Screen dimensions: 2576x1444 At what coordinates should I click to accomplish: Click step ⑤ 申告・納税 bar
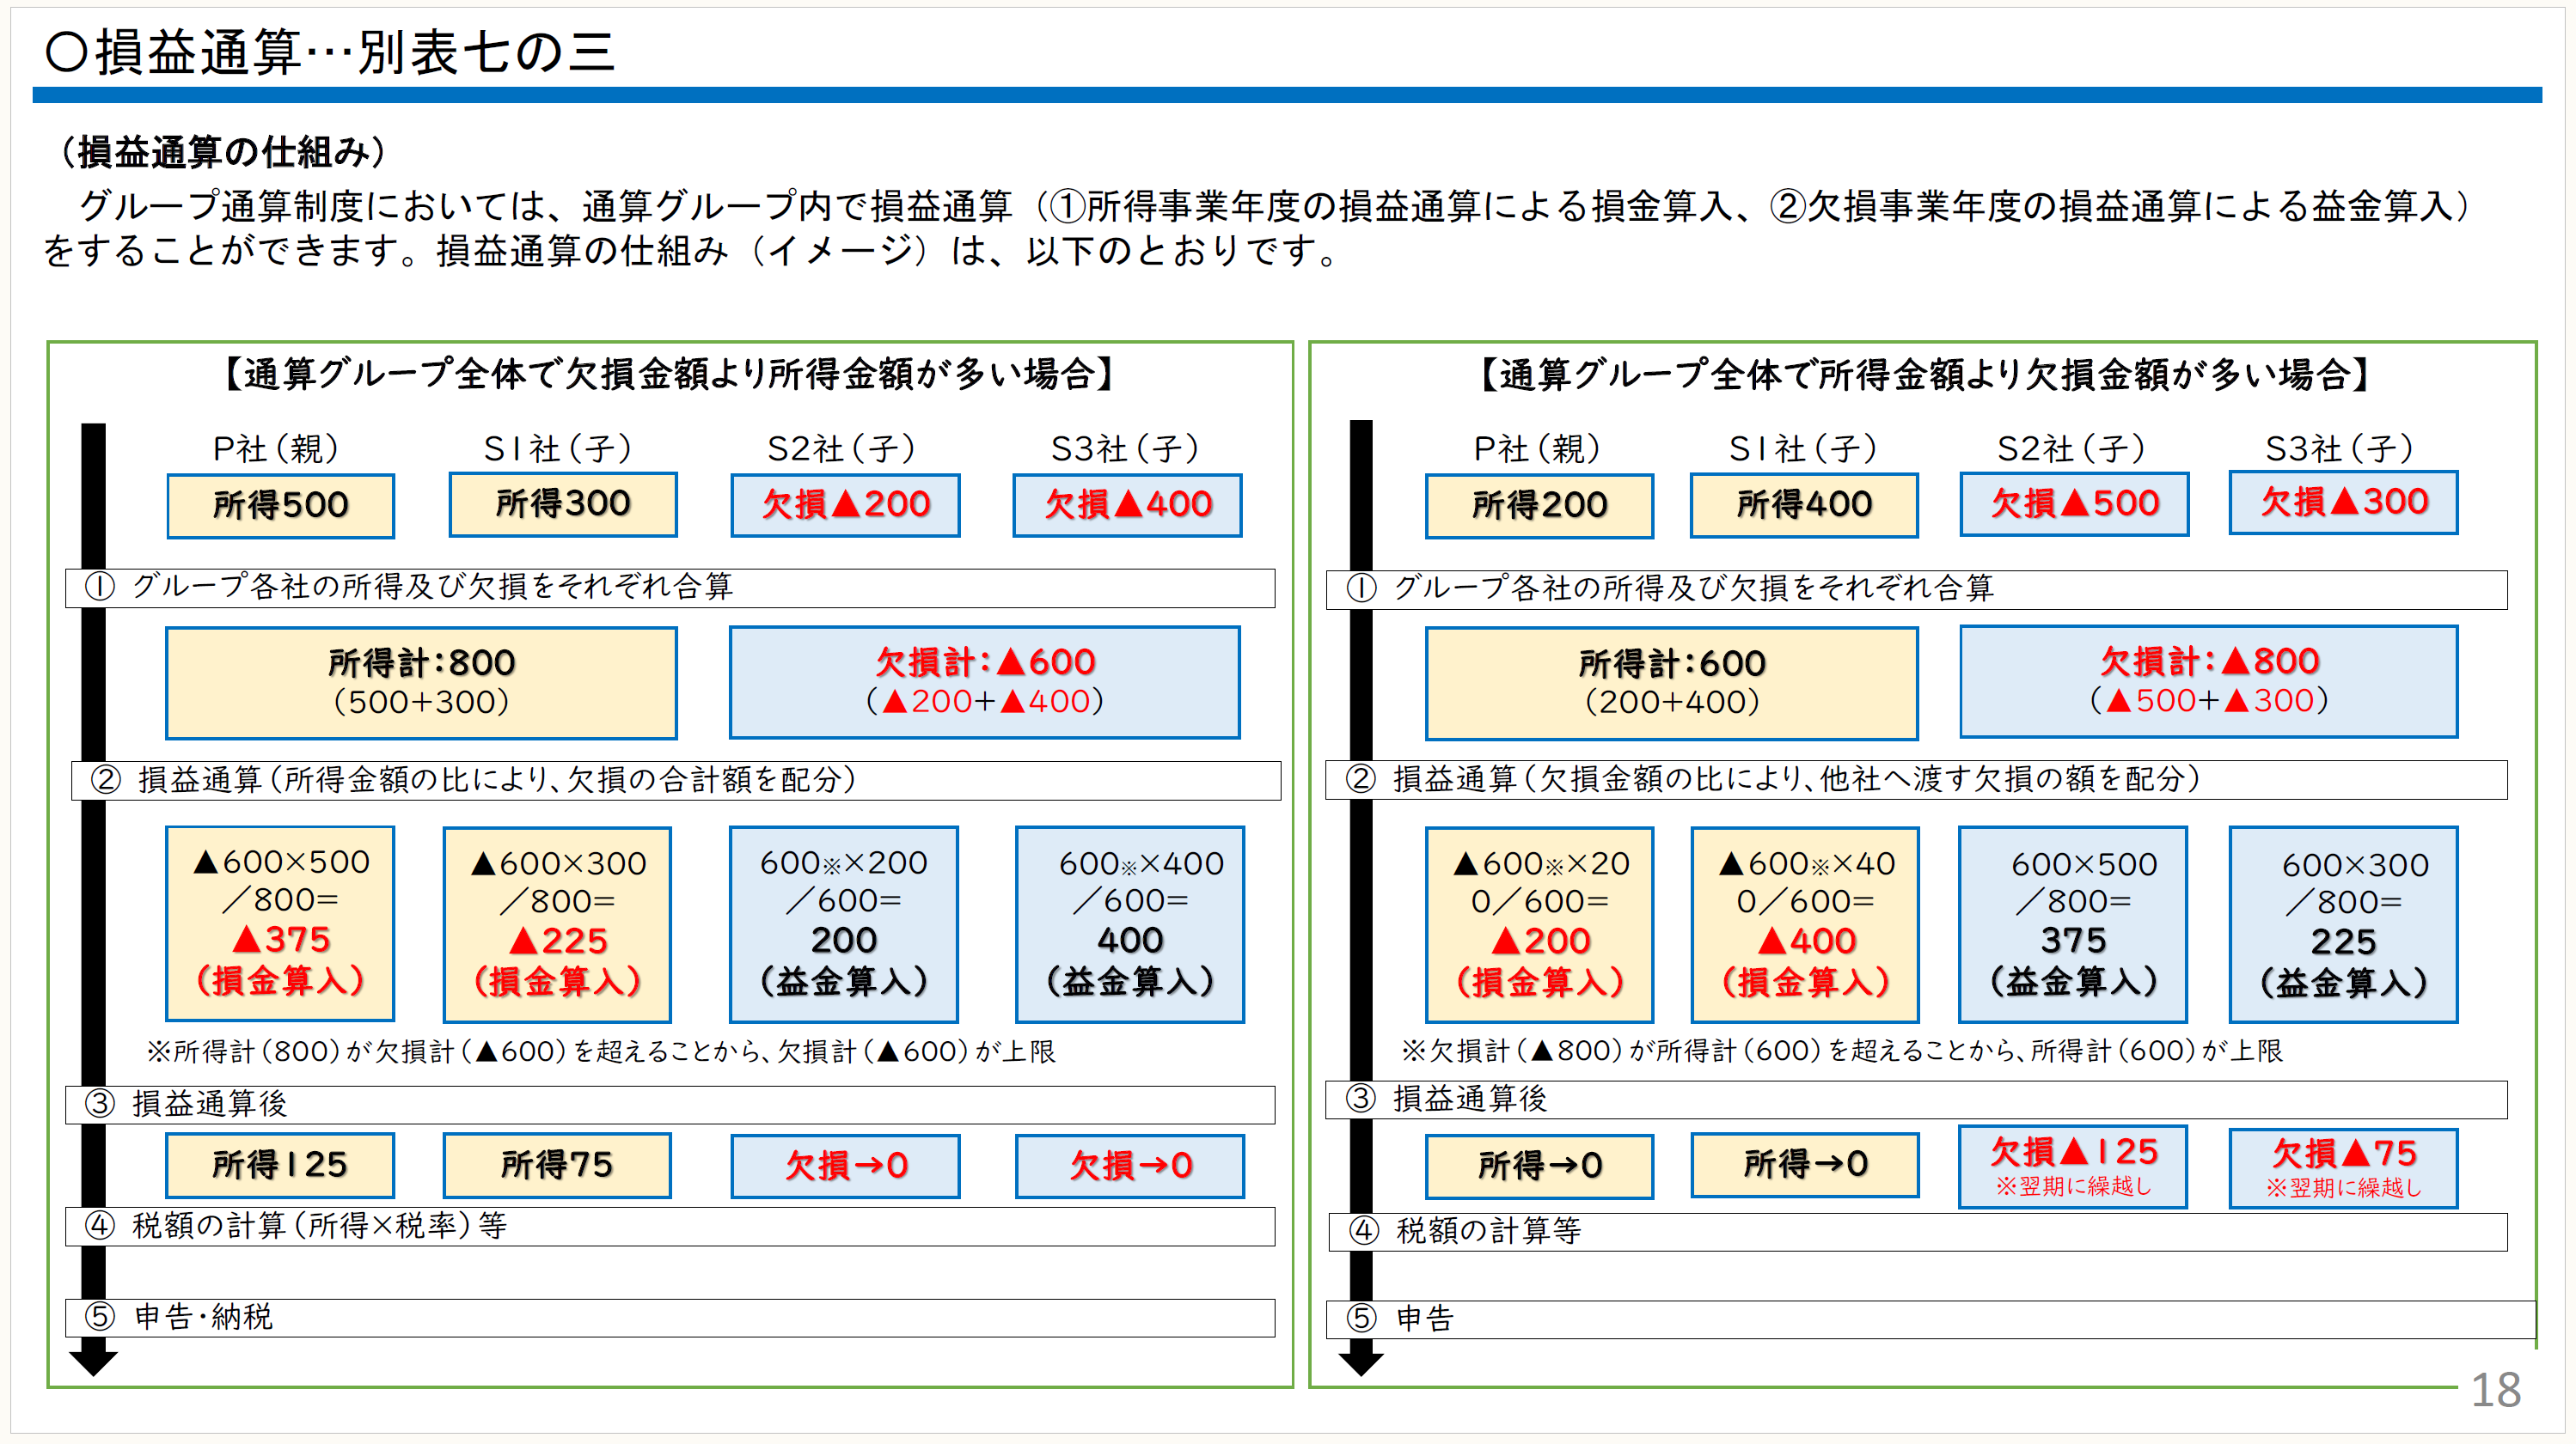(x=670, y=1317)
